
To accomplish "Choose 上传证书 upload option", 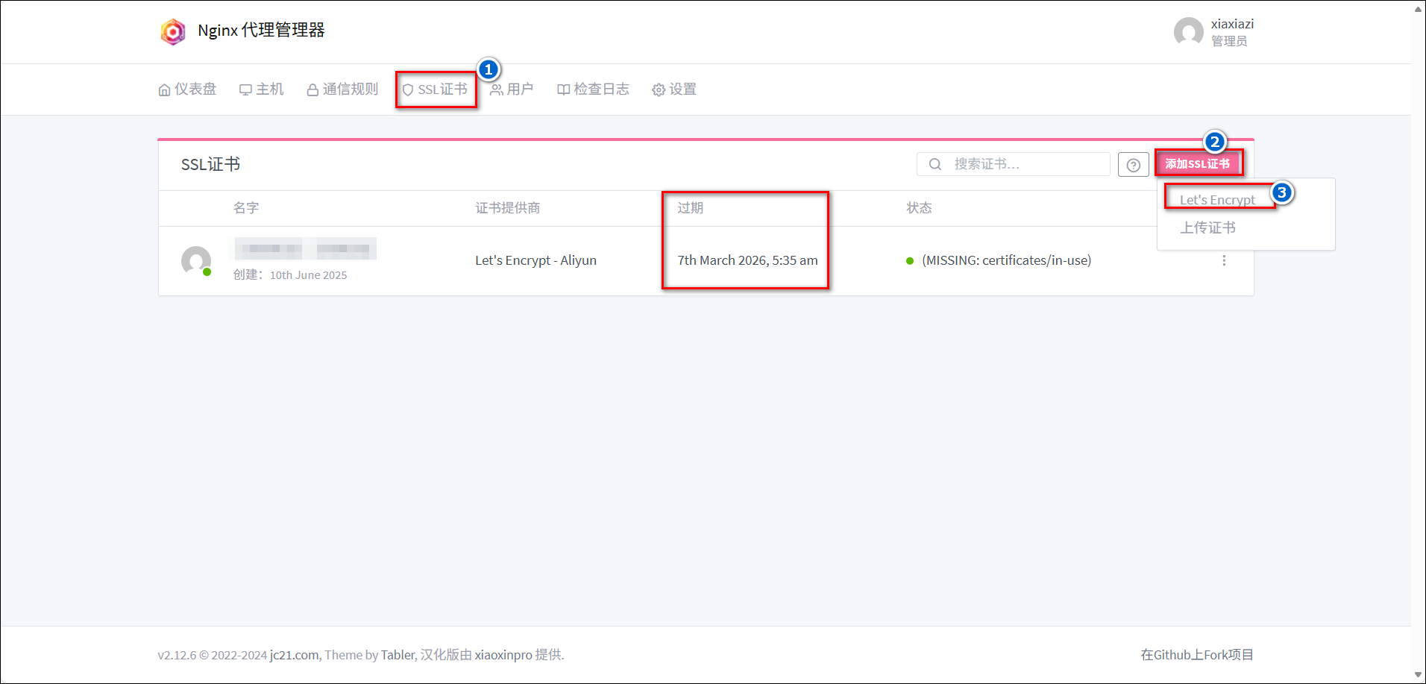I will click(x=1207, y=228).
